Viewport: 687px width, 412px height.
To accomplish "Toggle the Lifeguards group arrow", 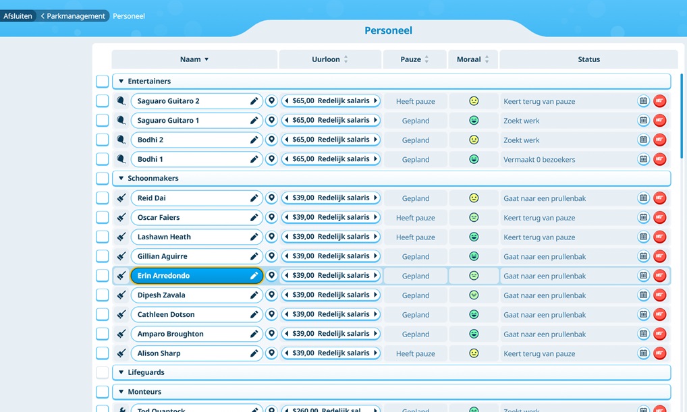I will point(121,373).
